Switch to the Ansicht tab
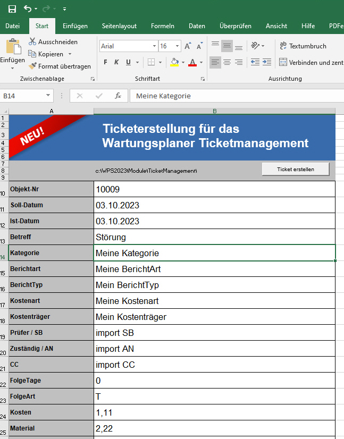The height and width of the screenshot is (439, 344). coord(276,26)
